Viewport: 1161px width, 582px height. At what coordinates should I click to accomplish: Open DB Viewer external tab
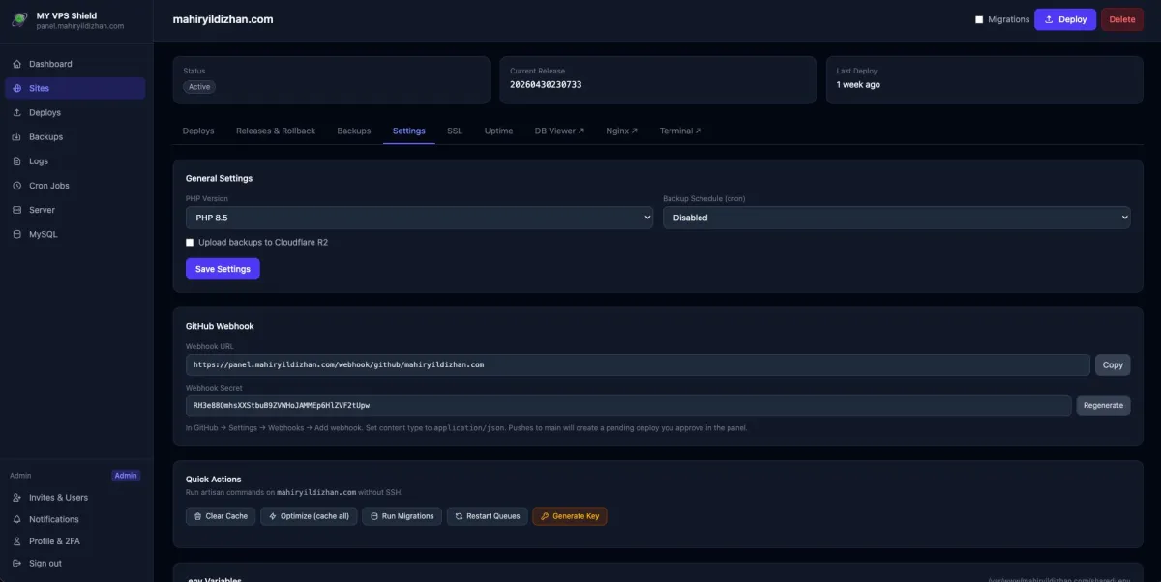coord(559,131)
